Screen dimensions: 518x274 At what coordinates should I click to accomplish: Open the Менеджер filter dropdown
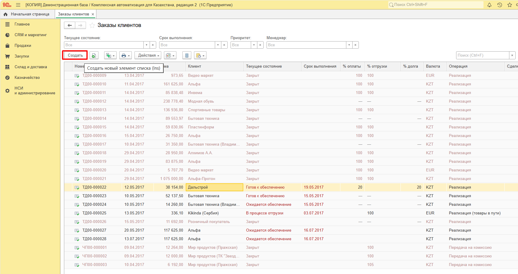tap(349, 45)
